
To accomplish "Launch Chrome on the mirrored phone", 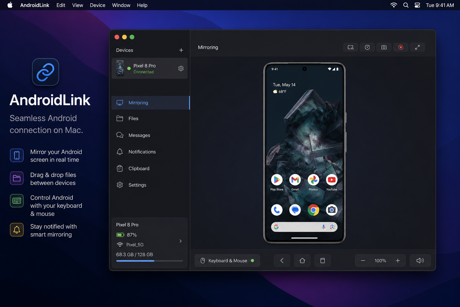I will point(313,210).
